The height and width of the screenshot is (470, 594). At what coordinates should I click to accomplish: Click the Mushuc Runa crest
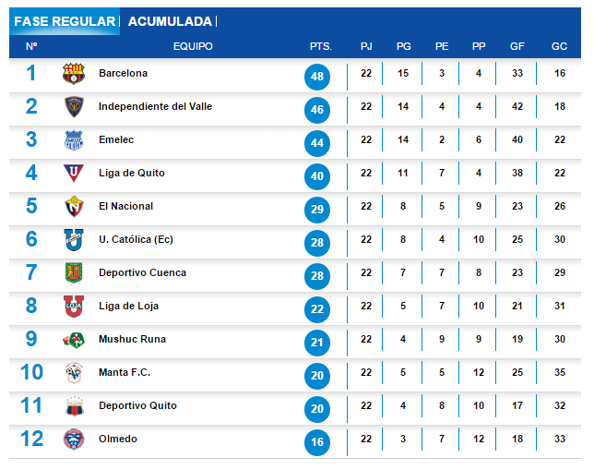(74, 340)
